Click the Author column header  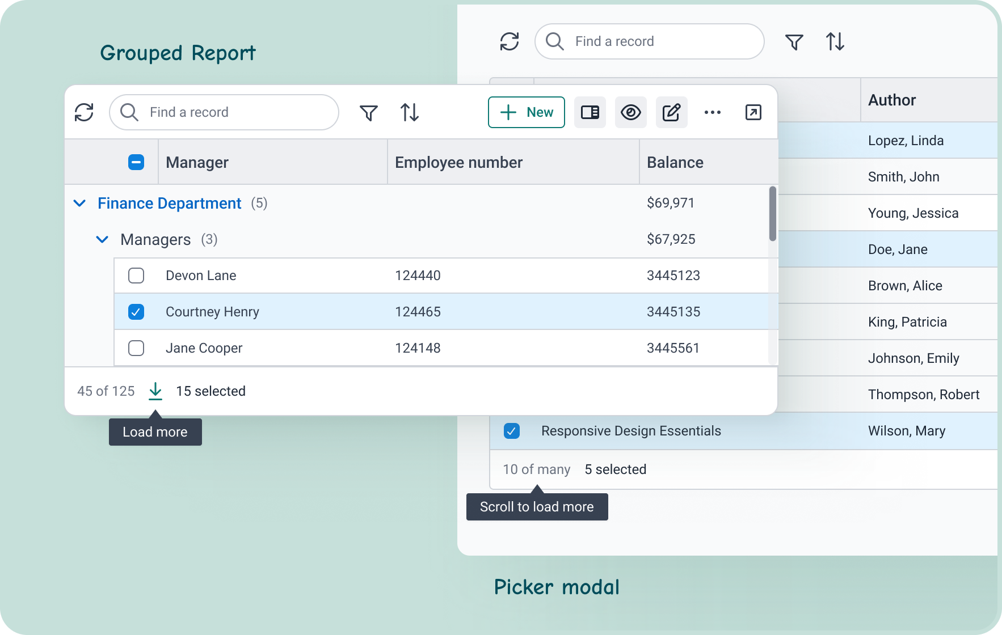pyautogui.click(x=892, y=100)
